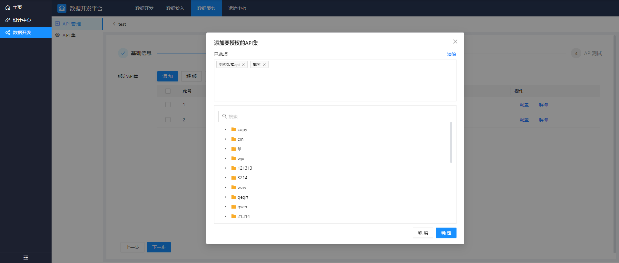Expand the 121313 folder node
619x263 pixels.
click(x=225, y=168)
